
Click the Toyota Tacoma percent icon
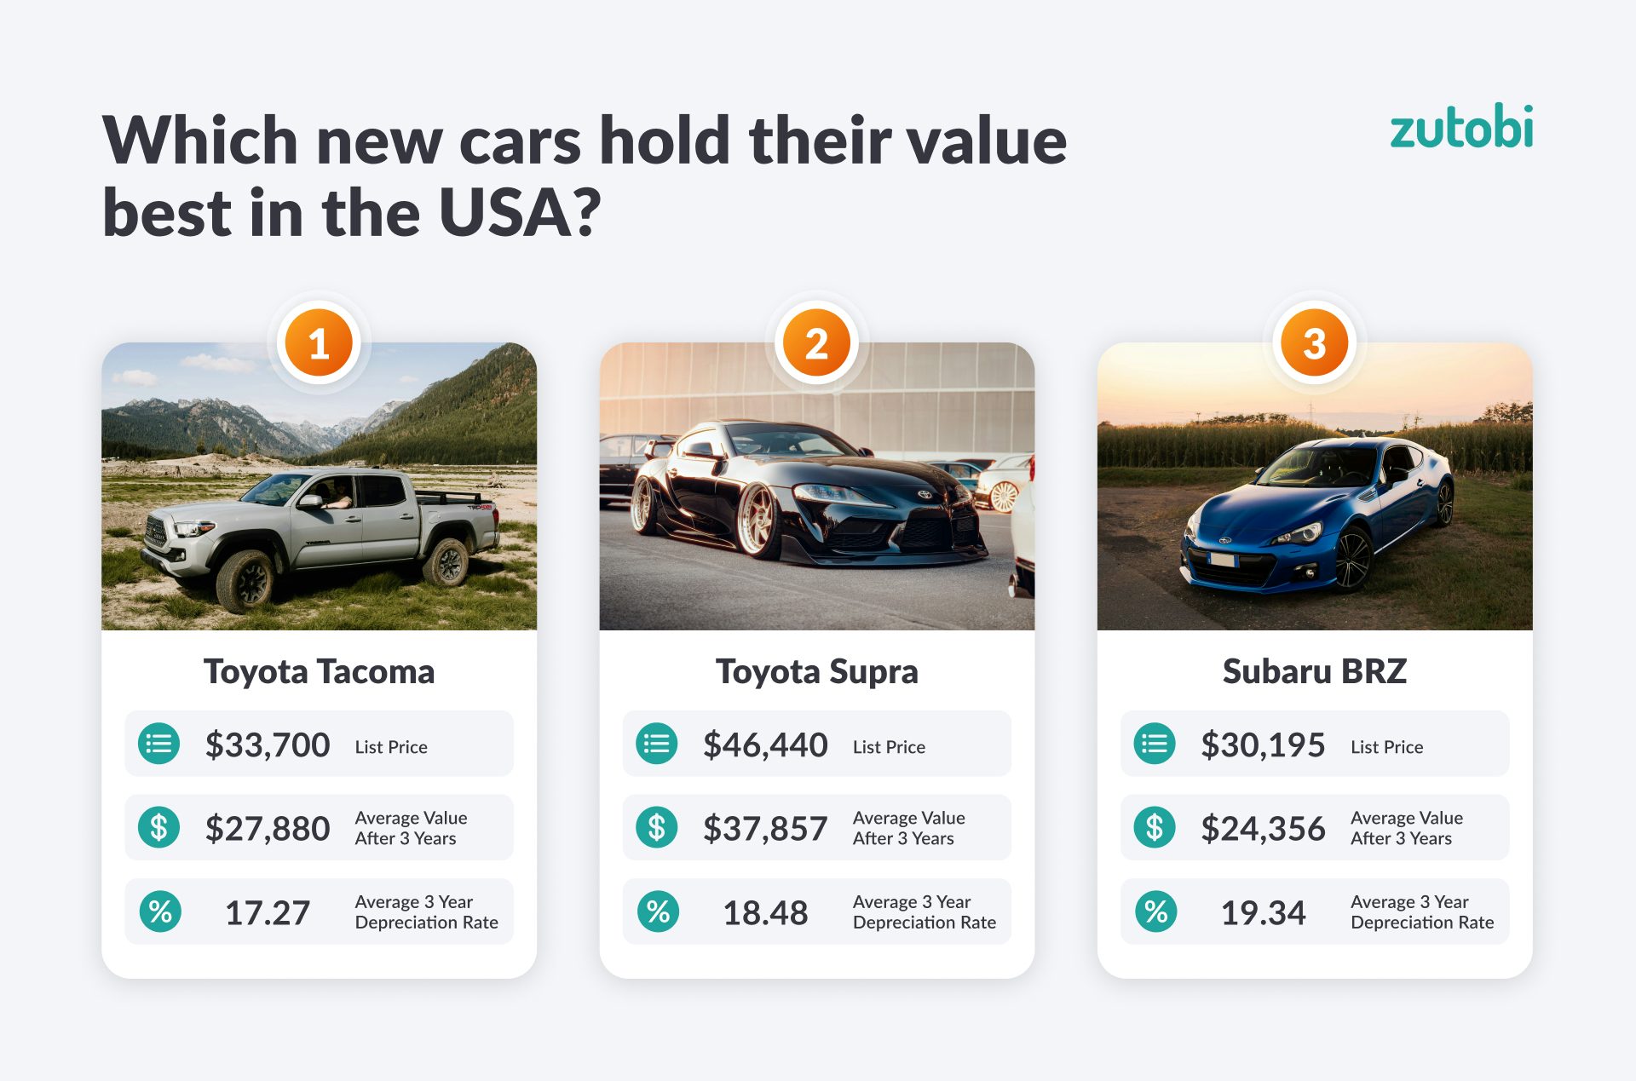tap(160, 911)
